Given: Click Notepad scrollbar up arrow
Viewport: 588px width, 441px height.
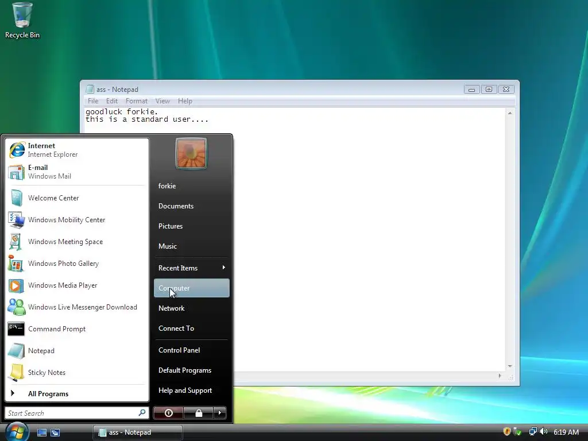Looking at the screenshot, I should (510, 113).
